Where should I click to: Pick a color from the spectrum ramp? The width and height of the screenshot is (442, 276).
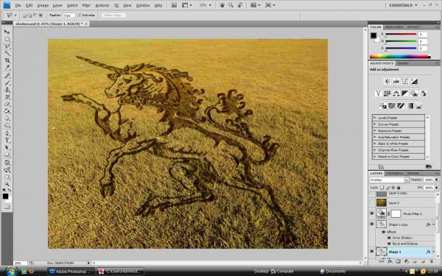[x=400, y=57]
